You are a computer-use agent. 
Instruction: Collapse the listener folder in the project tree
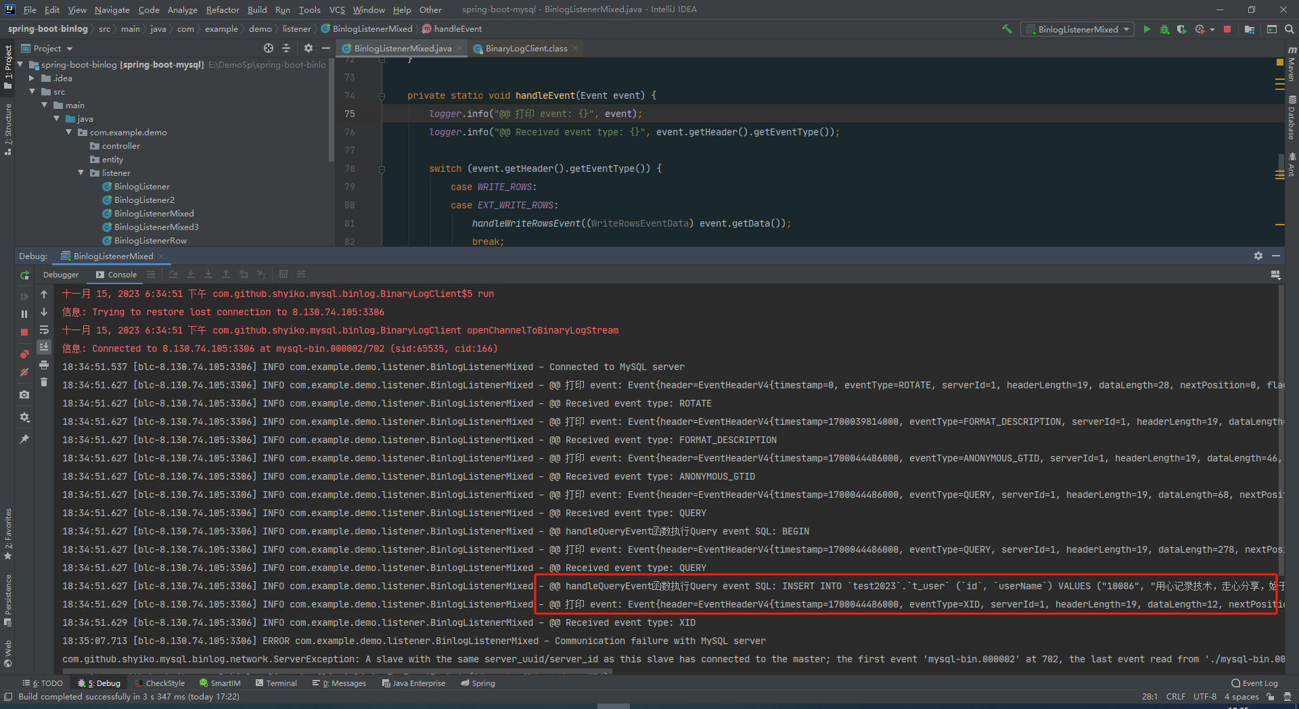click(x=81, y=173)
